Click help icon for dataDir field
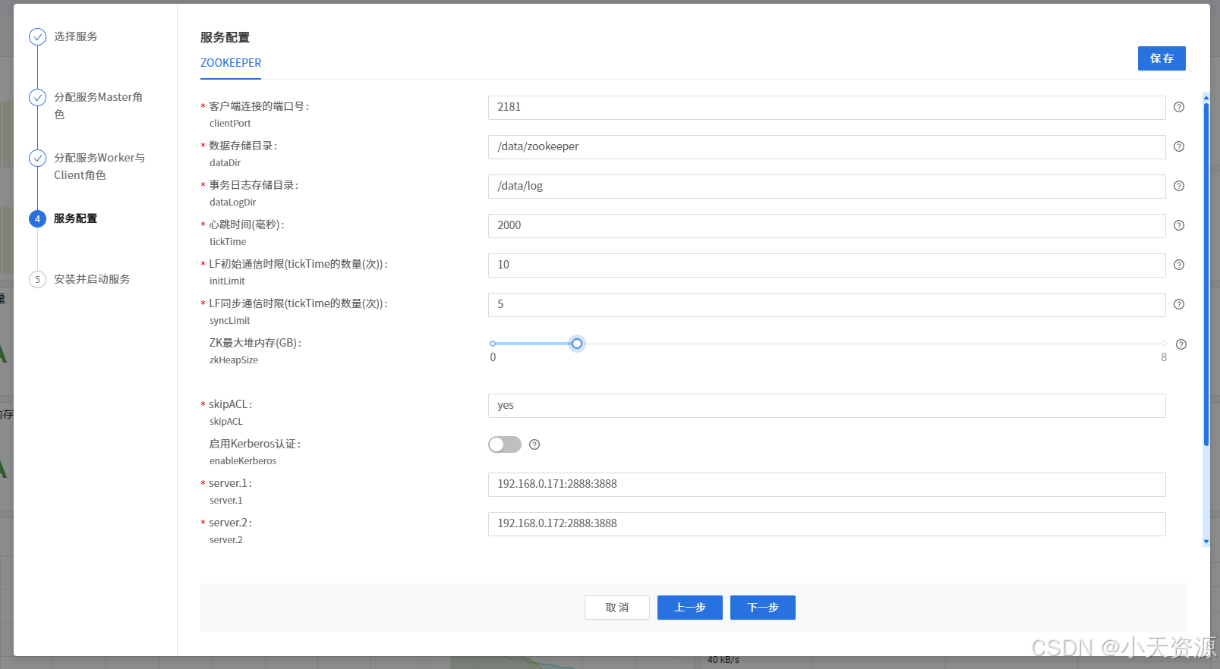This screenshot has width=1220, height=669. click(1179, 146)
